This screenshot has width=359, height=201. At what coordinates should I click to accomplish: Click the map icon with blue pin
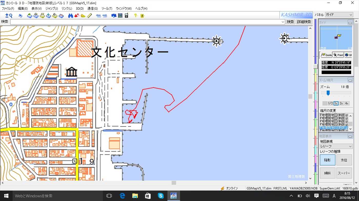pos(48,16)
